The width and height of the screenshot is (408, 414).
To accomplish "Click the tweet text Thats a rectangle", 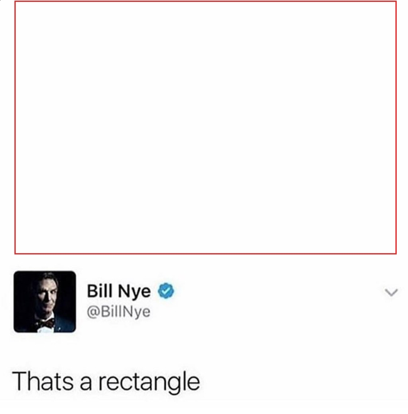I will point(106,382).
